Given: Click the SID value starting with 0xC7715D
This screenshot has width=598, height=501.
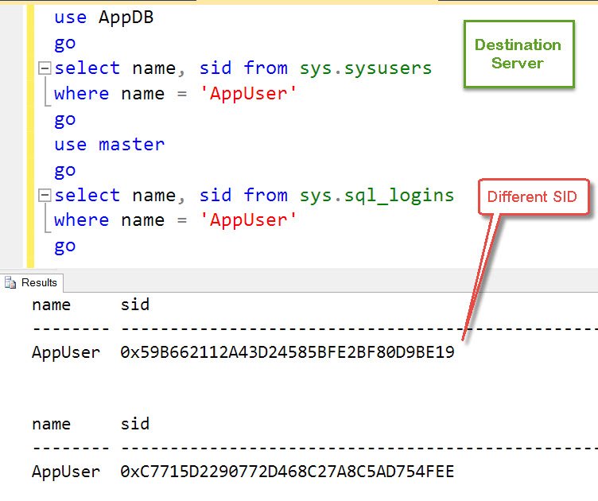Looking at the screenshot, I should [x=287, y=472].
